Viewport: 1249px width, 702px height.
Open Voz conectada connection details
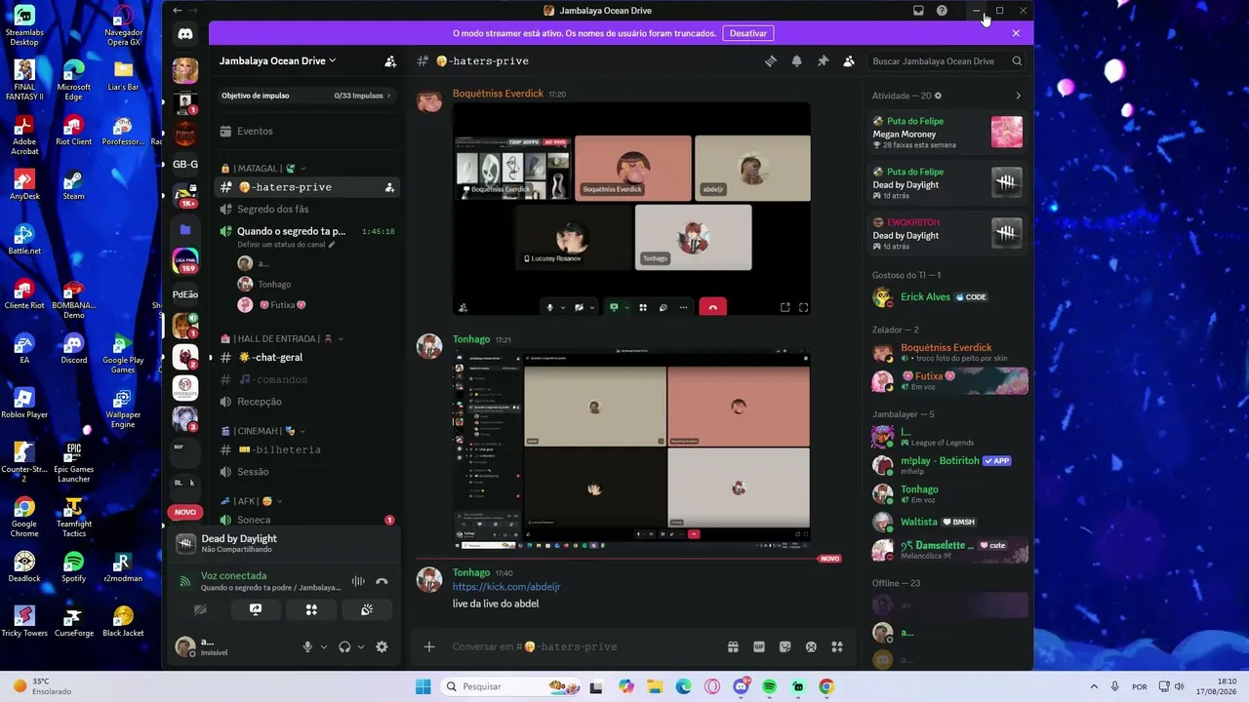(233, 575)
